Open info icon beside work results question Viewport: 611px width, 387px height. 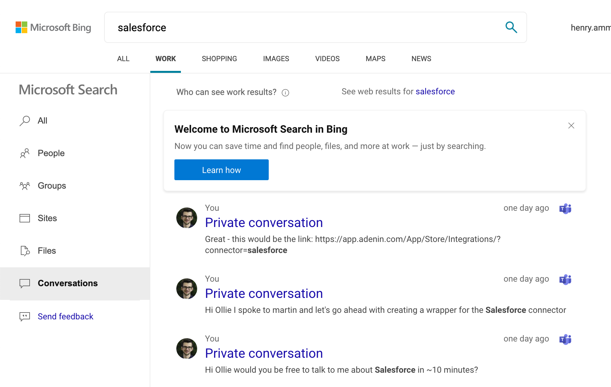click(x=285, y=93)
